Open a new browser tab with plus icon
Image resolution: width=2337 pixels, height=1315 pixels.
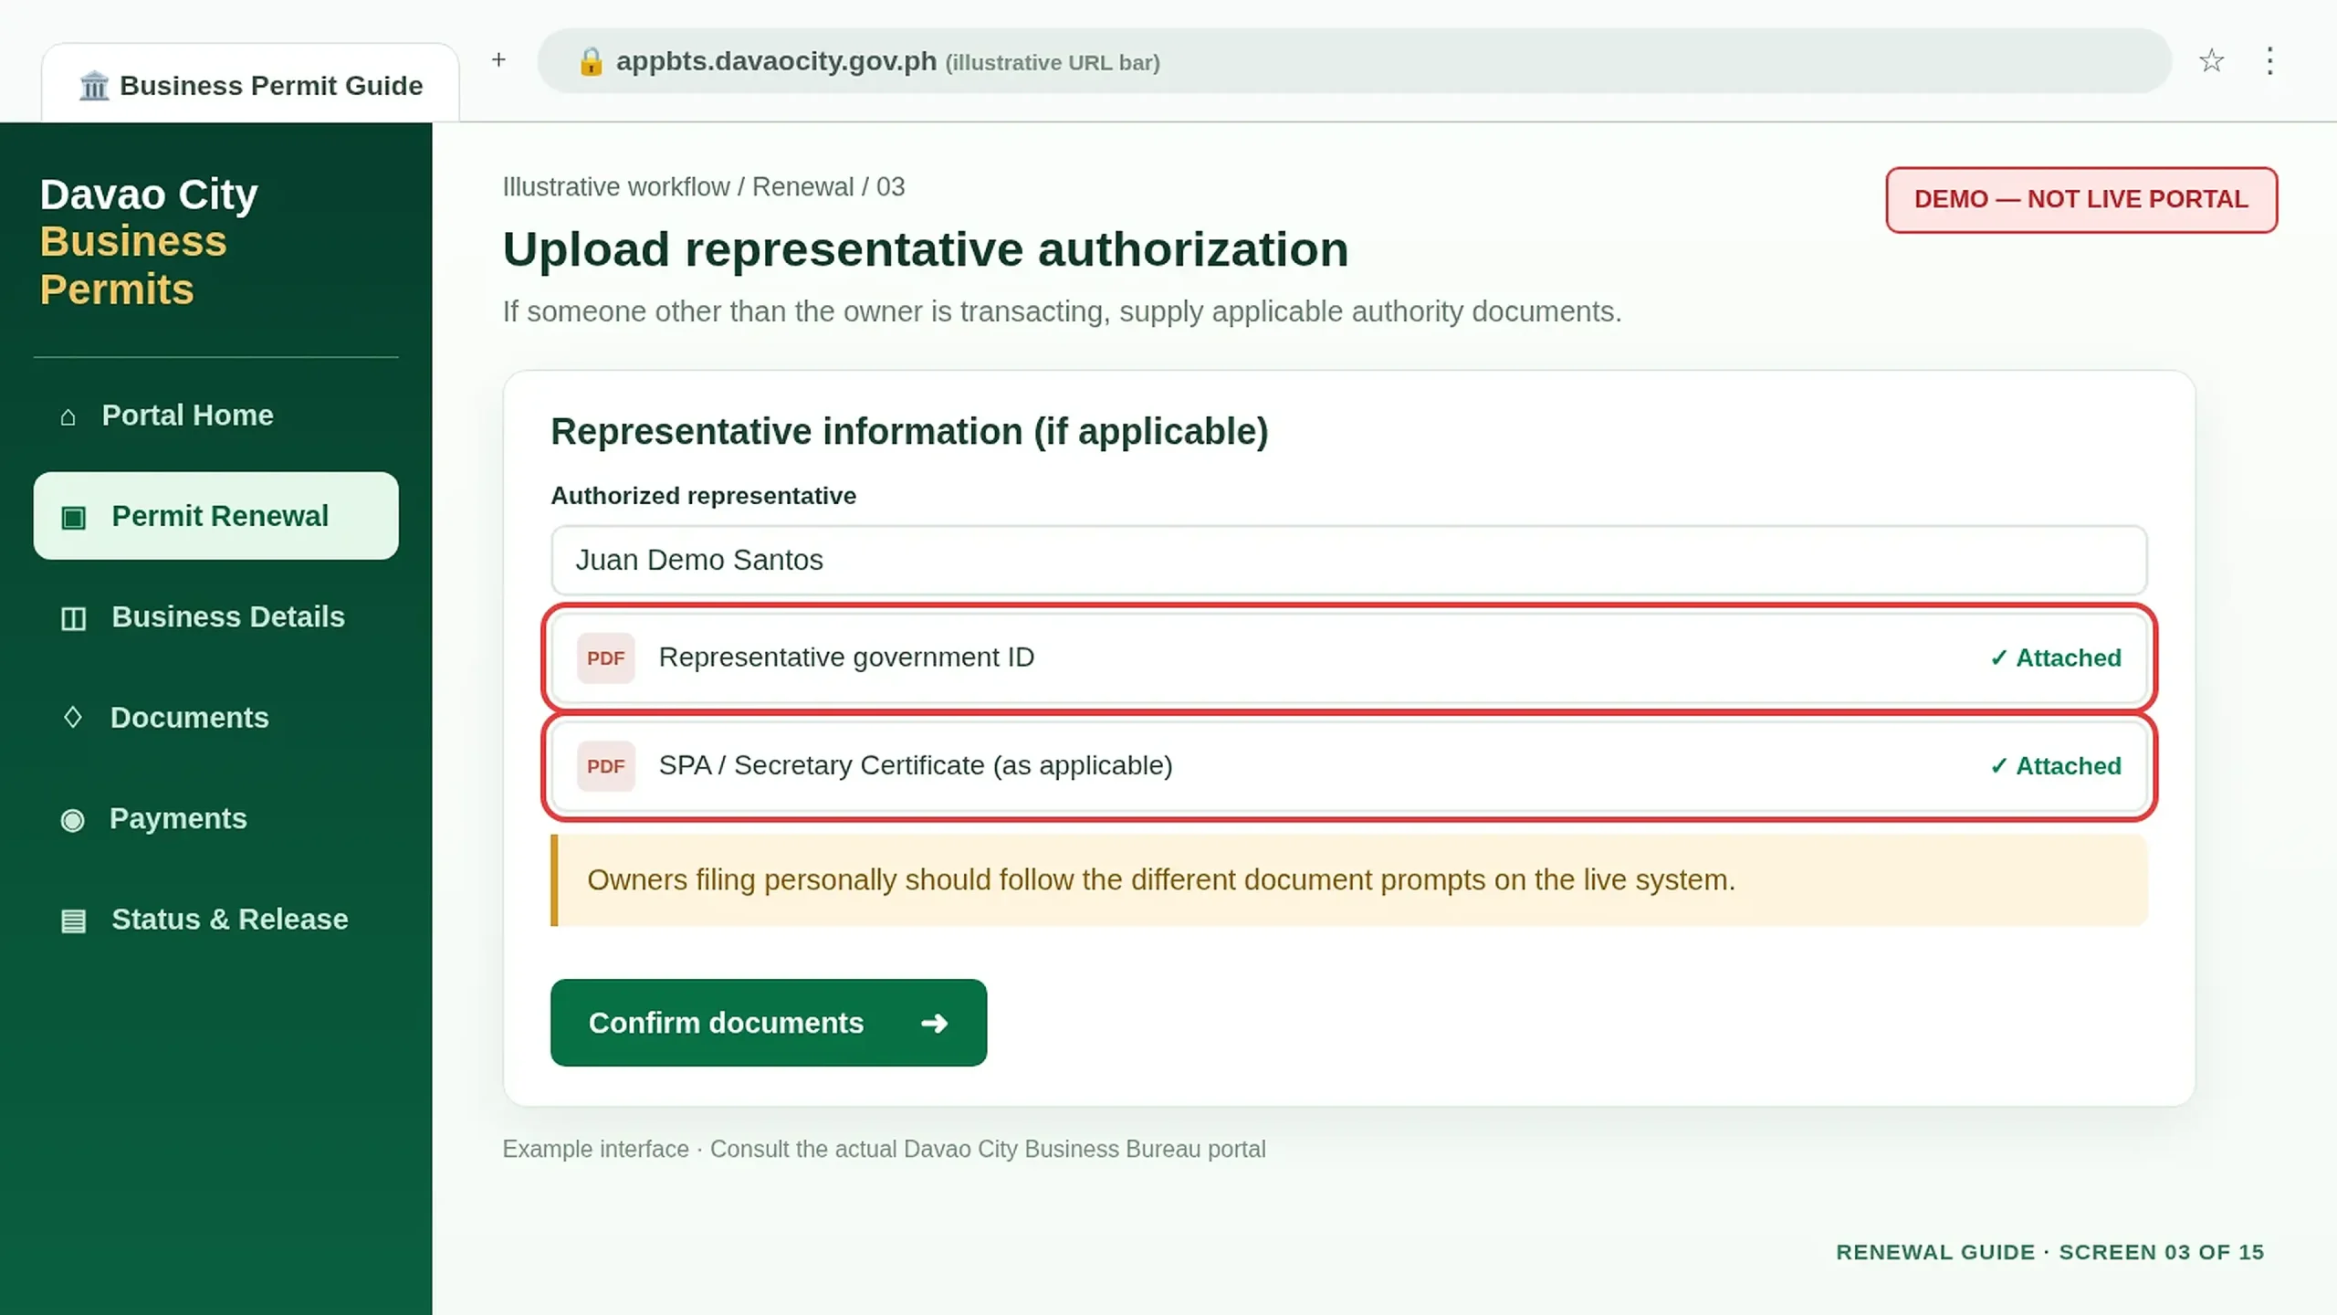498,60
